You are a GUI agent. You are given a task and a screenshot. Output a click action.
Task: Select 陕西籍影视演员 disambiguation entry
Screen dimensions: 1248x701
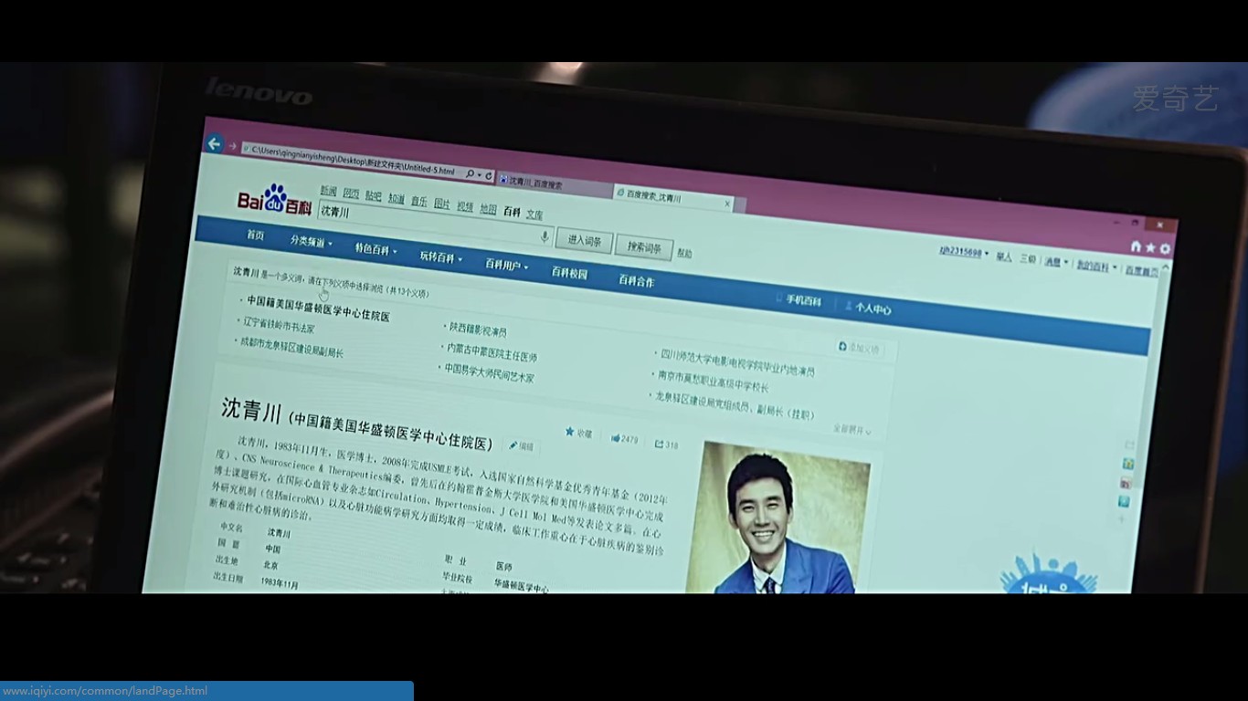[x=478, y=330]
